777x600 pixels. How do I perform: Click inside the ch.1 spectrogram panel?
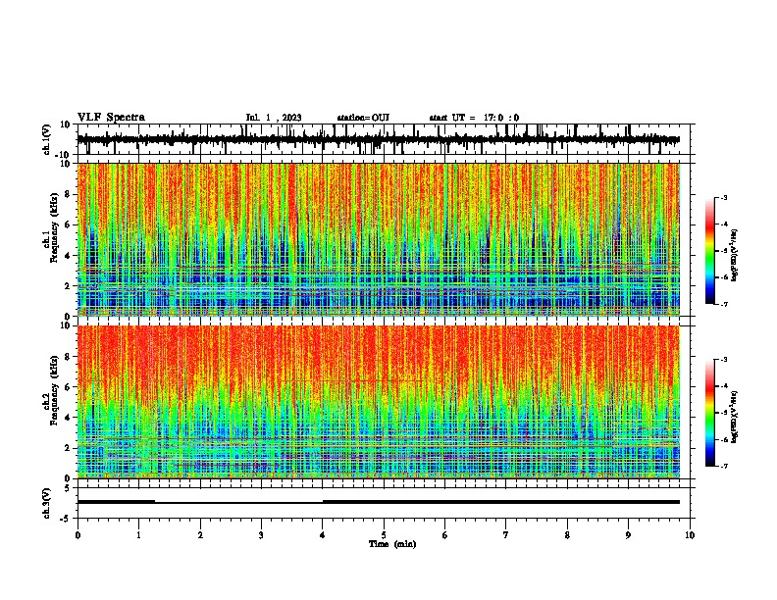click(379, 239)
